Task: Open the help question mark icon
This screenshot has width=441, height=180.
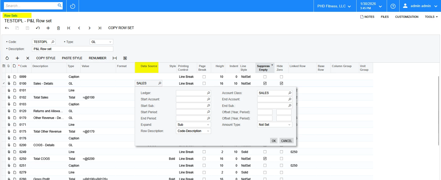Action: [x=393, y=6]
